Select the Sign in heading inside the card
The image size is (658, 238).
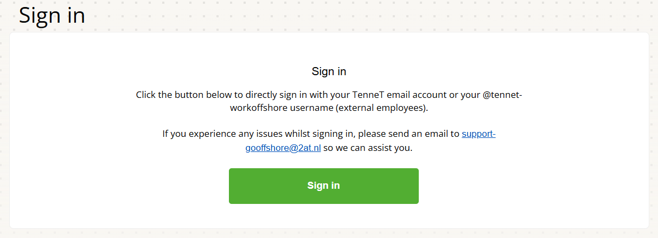coord(329,71)
